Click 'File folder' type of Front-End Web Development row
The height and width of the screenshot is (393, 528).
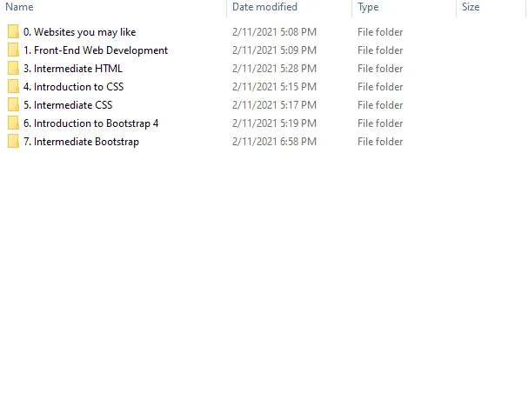click(380, 50)
